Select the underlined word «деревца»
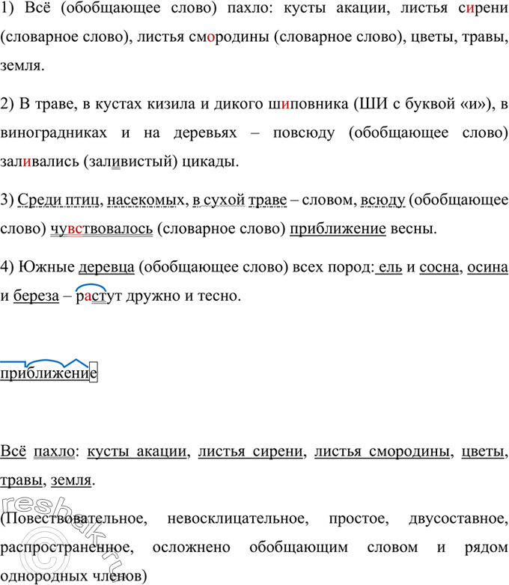 pos(106,267)
